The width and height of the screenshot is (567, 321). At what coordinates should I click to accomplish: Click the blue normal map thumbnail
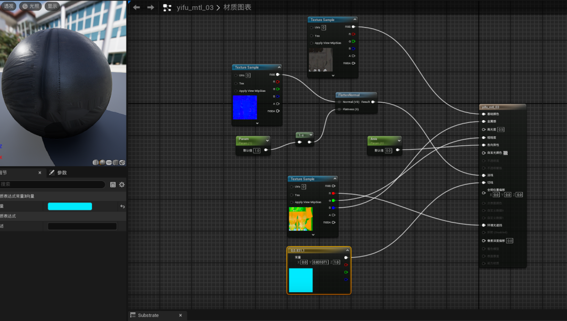[x=245, y=107]
